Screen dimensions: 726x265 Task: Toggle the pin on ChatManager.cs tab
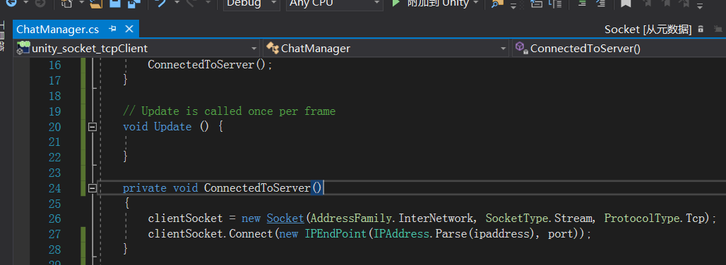point(112,29)
